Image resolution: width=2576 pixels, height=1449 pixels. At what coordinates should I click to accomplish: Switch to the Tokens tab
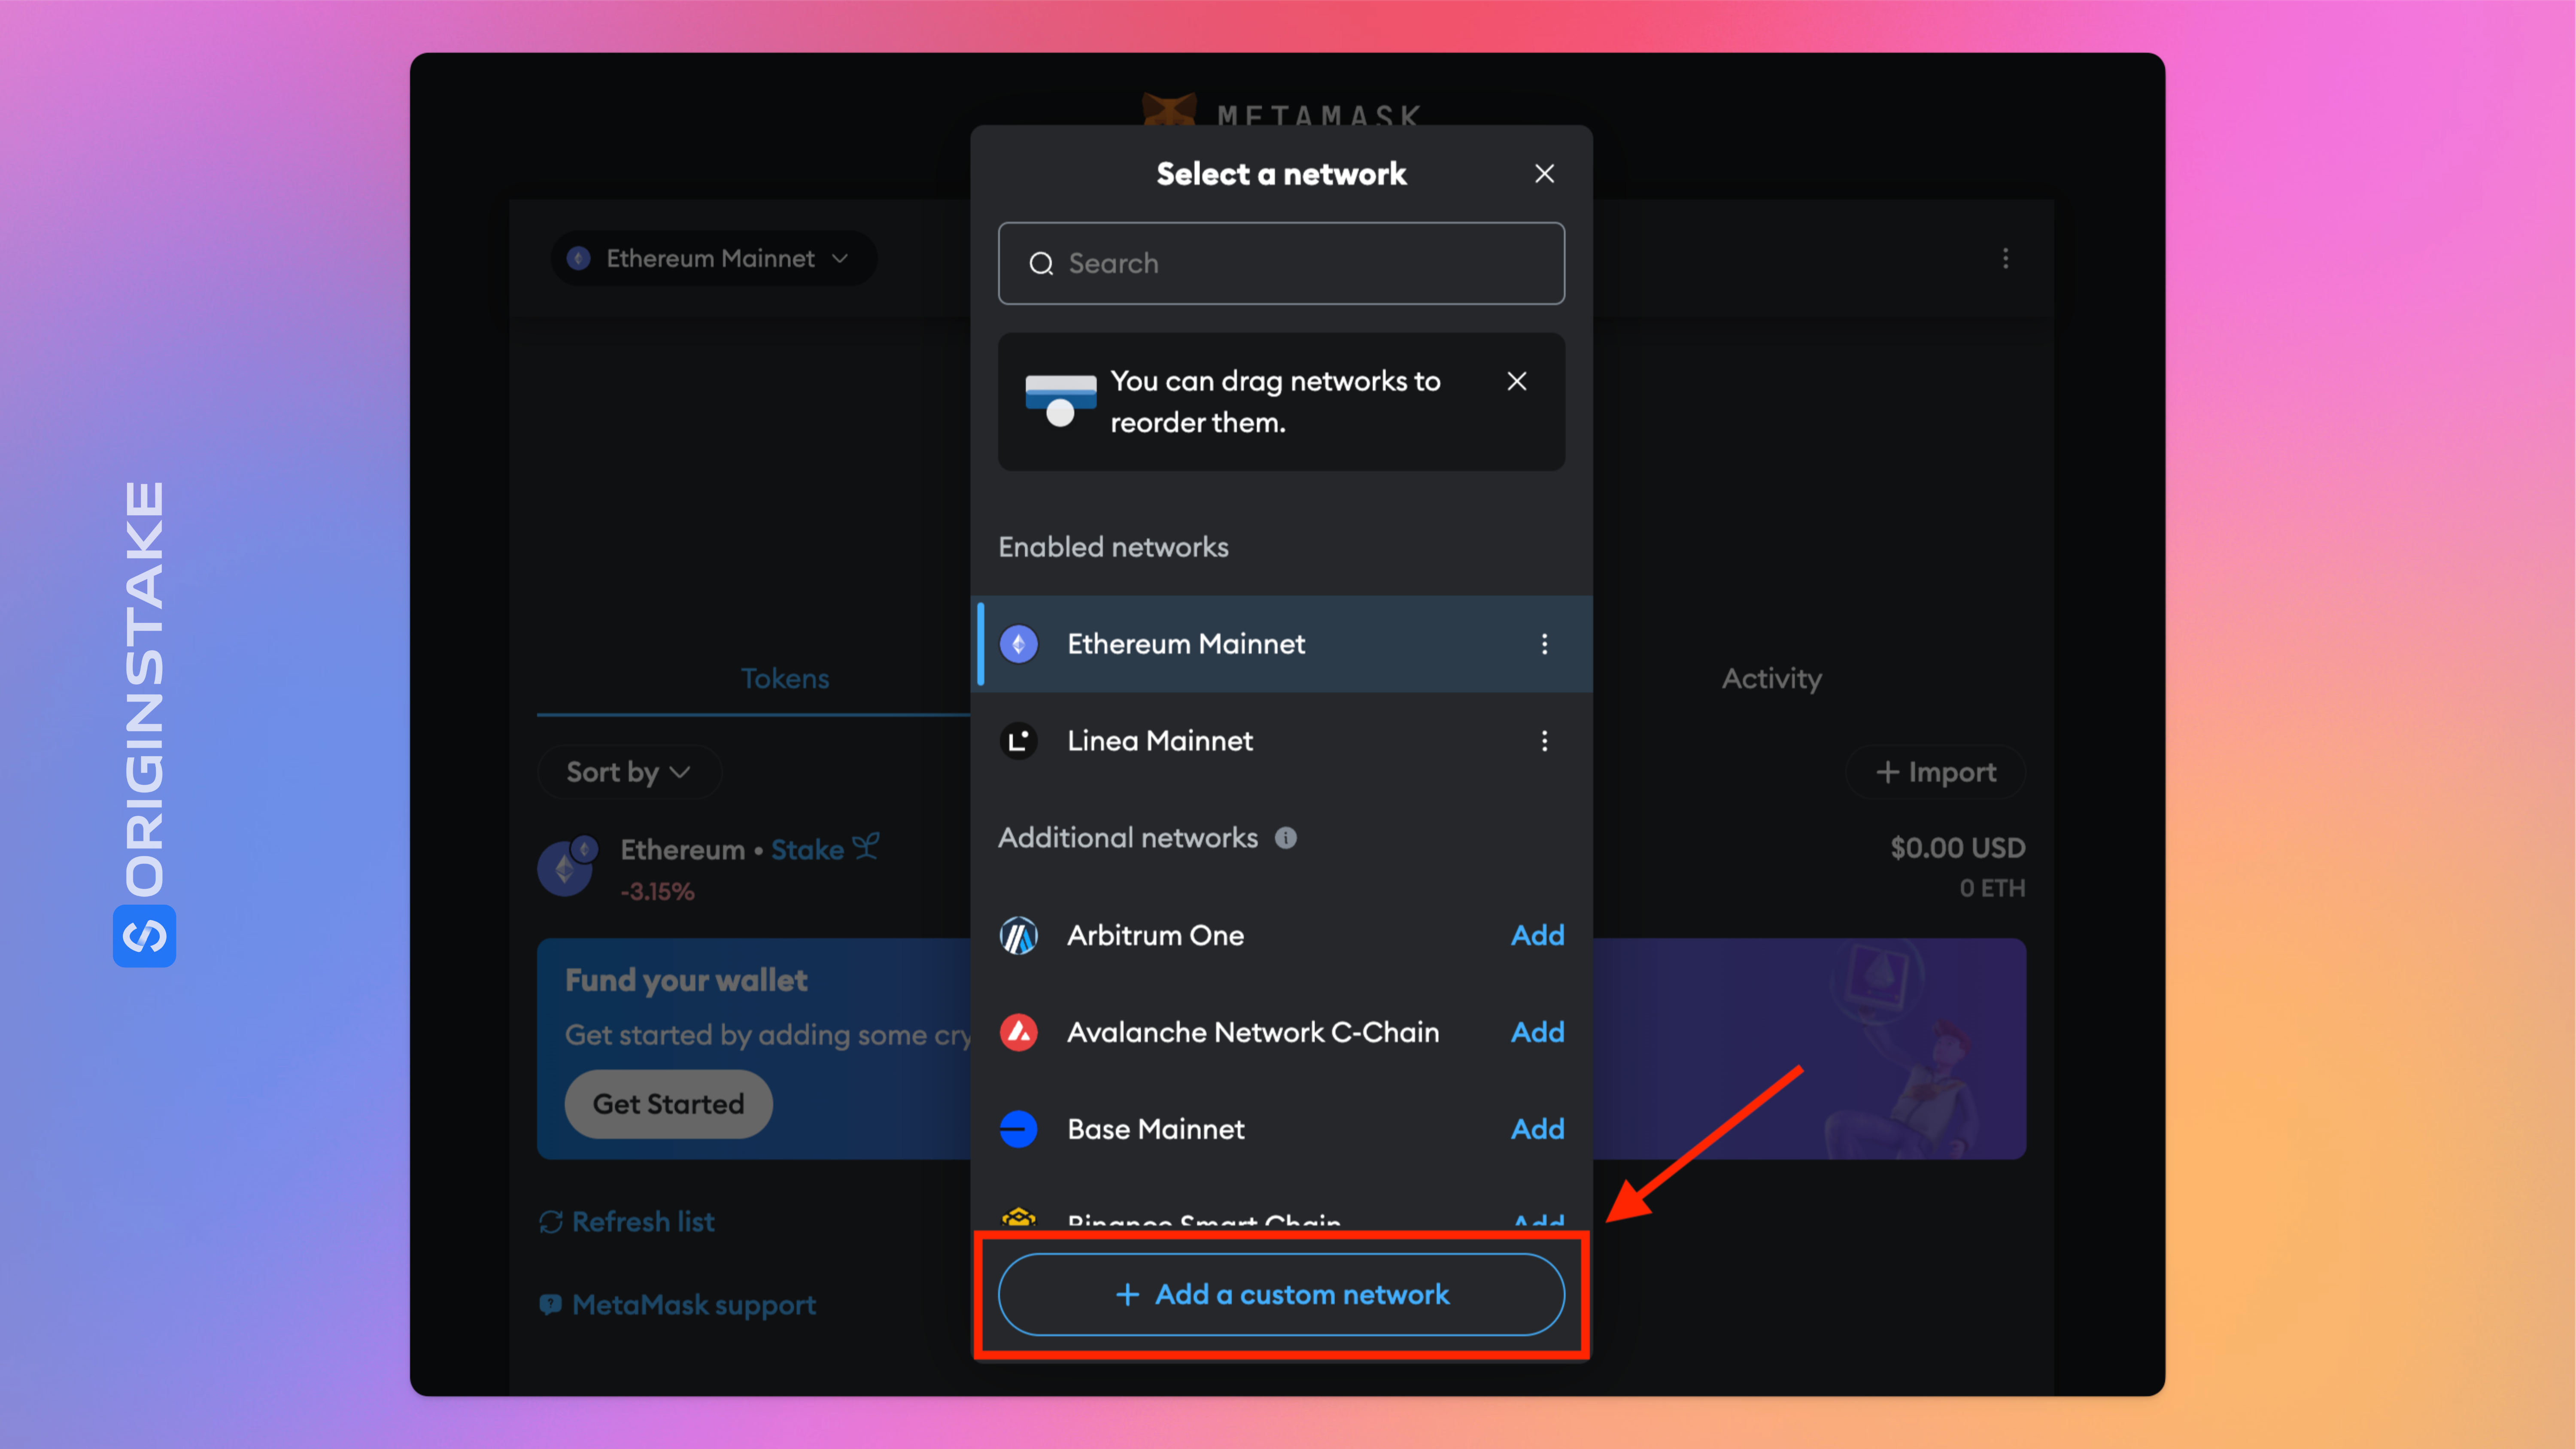pos(784,679)
